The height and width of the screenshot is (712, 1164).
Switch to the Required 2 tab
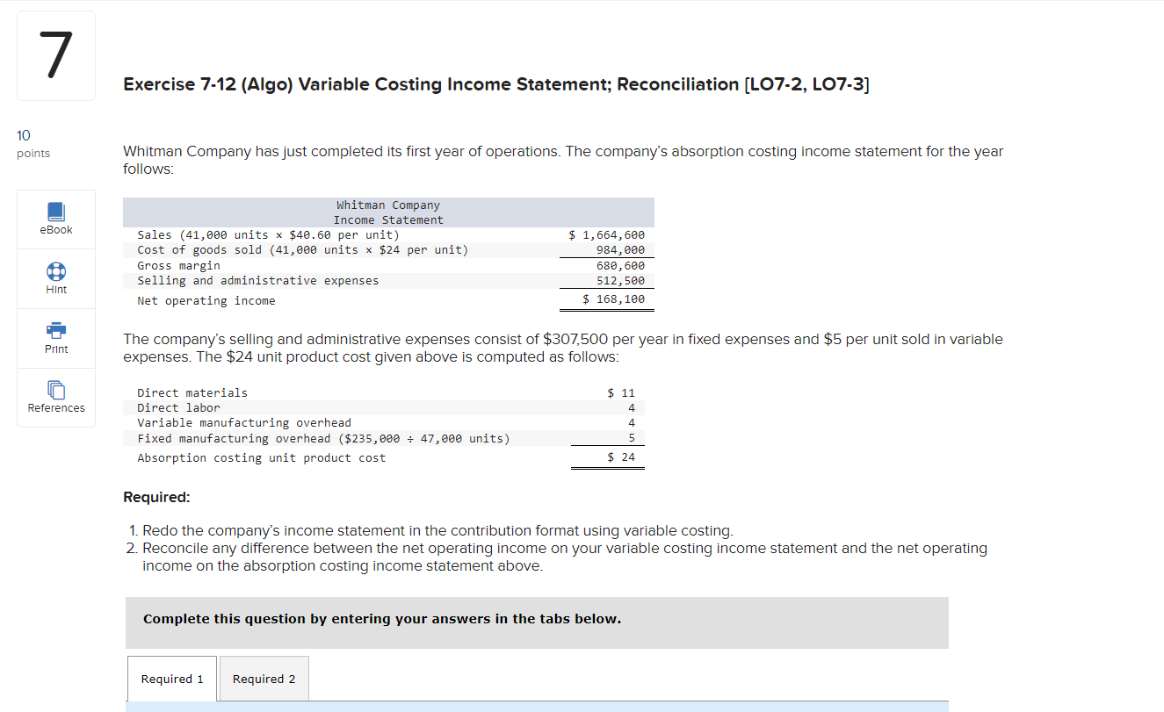click(x=264, y=678)
